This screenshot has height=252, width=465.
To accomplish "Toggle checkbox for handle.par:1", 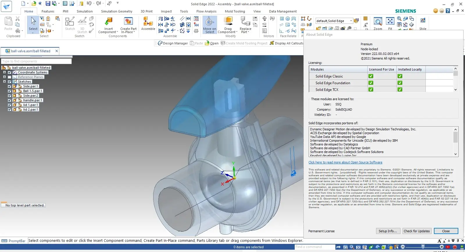I will [x=10, y=100].
